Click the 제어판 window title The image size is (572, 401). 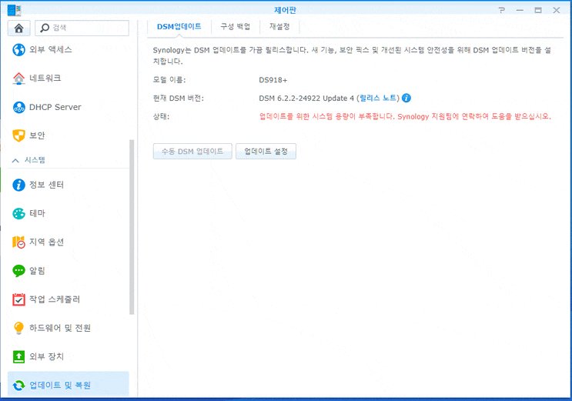[286, 10]
